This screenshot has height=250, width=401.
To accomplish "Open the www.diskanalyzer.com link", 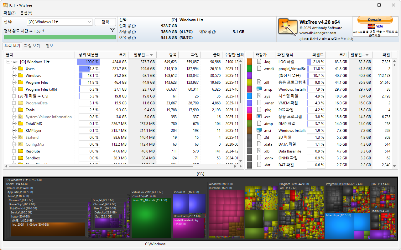I will (318, 33).
